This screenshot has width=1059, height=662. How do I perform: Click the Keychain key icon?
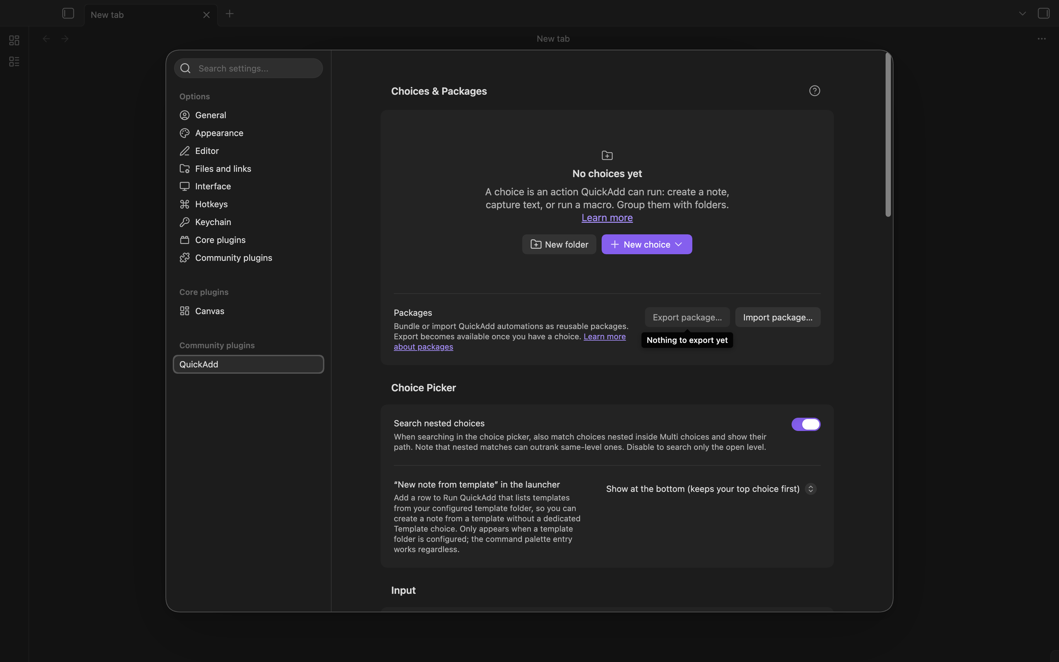click(x=185, y=222)
